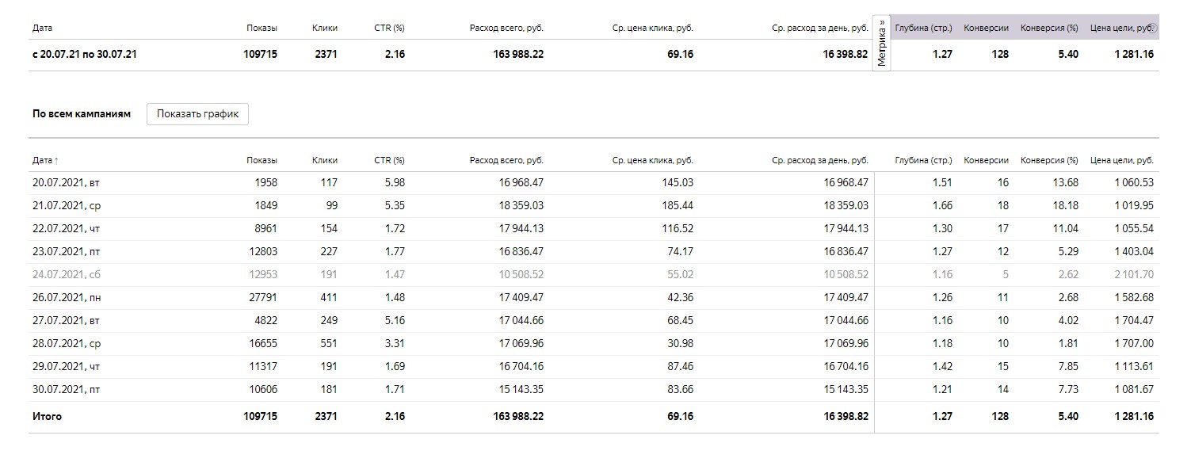Click the help question mark near Цена цели
This screenshot has height=466, width=1191.
(1154, 29)
